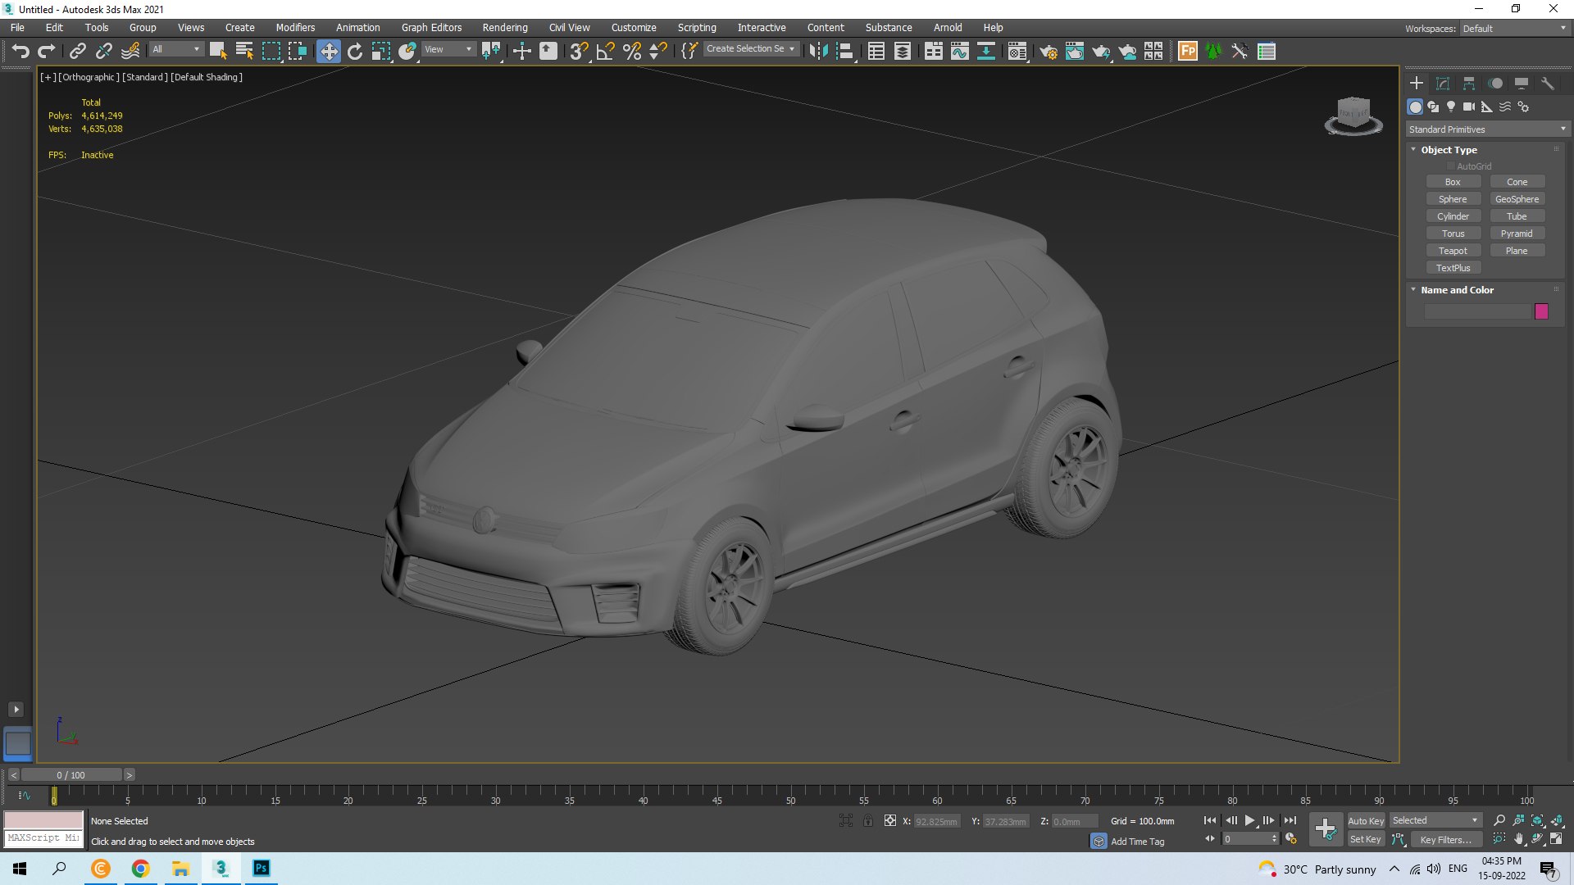Select the Cylinder primitive tool
Image resolution: width=1574 pixels, height=885 pixels.
click(1454, 216)
